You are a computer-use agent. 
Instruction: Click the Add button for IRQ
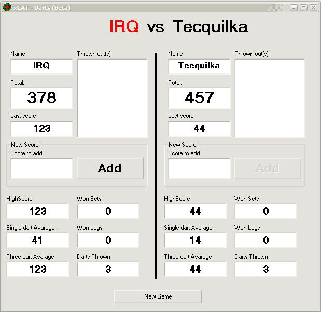[x=110, y=168]
